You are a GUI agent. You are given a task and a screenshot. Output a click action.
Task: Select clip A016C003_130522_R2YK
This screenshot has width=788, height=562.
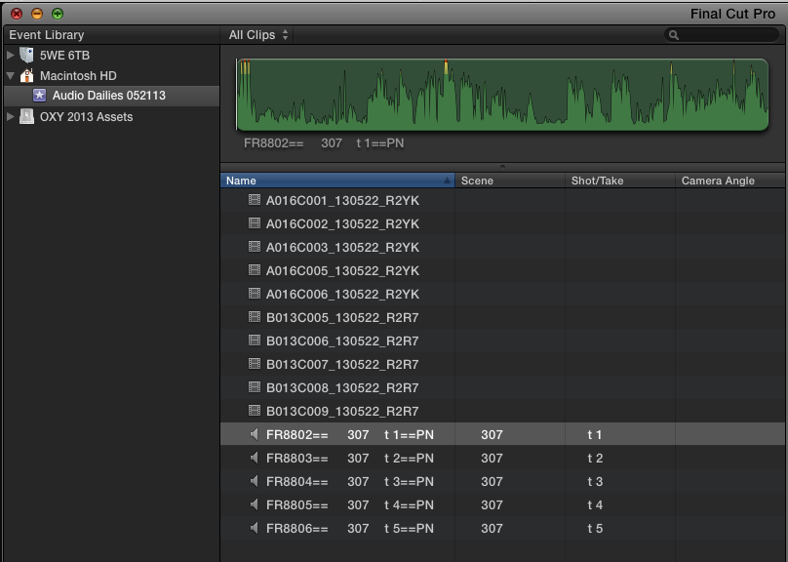(x=342, y=247)
